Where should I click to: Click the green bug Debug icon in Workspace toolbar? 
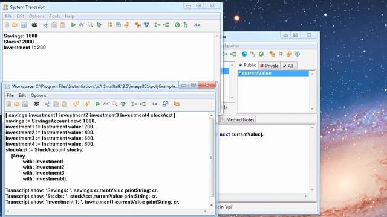(123, 104)
